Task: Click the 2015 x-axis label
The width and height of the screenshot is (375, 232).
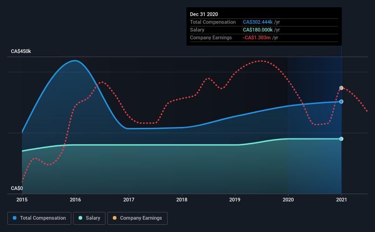Action: pyautogui.click(x=22, y=200)
